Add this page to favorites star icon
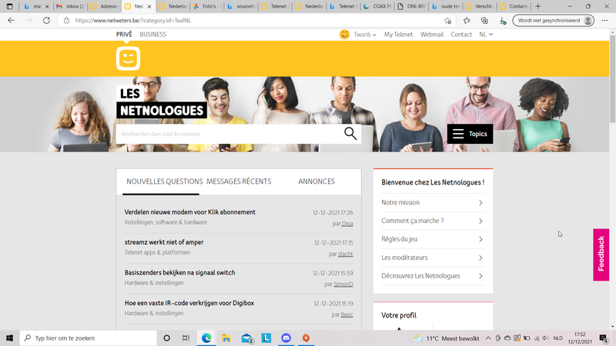The width and height of the screenshot is (616, 346). 447,21
